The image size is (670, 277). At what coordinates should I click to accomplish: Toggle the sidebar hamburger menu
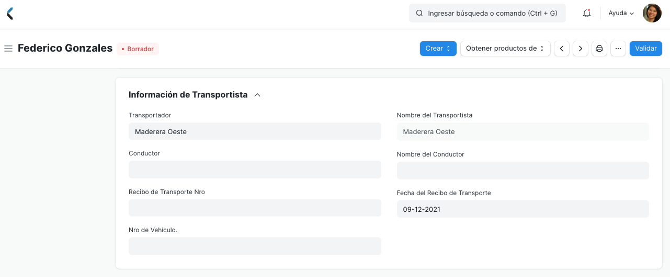click(x=8, y=49)
